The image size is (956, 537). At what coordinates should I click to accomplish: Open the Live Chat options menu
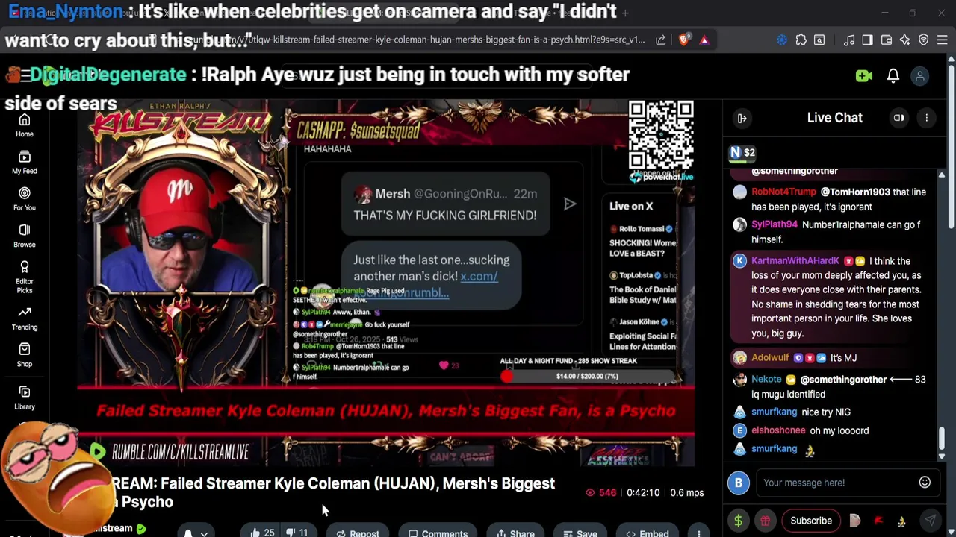tap(926, 118)
